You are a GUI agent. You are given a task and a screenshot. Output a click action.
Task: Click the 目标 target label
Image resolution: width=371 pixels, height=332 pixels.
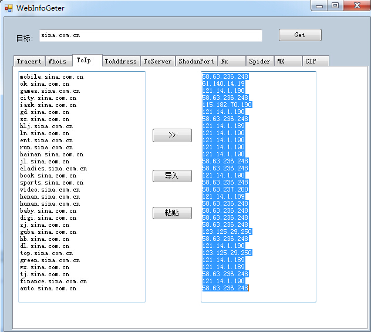coord(25,38)
